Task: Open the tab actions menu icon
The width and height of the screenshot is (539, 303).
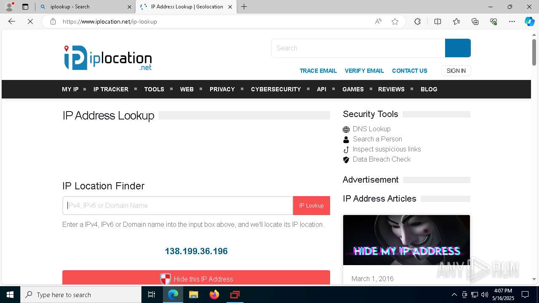Action: [25, 7]
